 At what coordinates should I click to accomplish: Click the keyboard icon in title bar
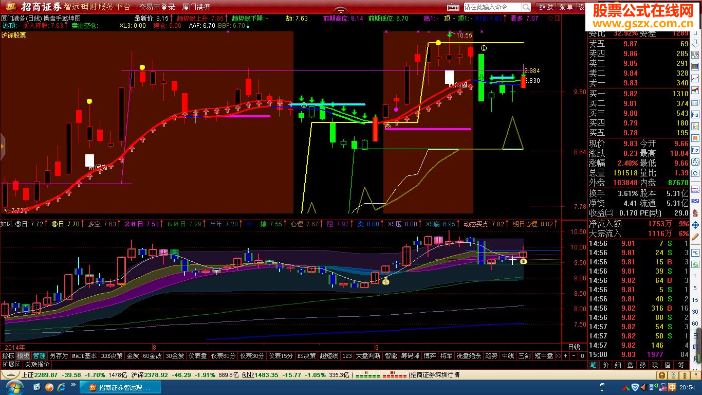(x=453, y=7)
